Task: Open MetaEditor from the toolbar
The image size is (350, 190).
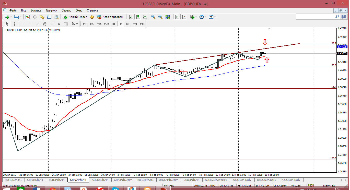Action: point(92,17)
